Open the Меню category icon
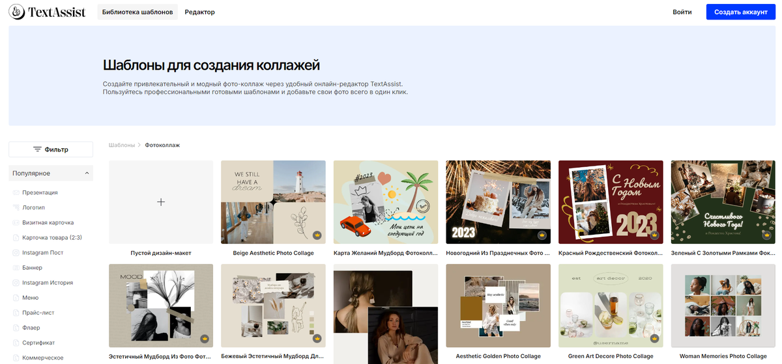This screenshot has width=782, height=364. (x=16, y=298)
